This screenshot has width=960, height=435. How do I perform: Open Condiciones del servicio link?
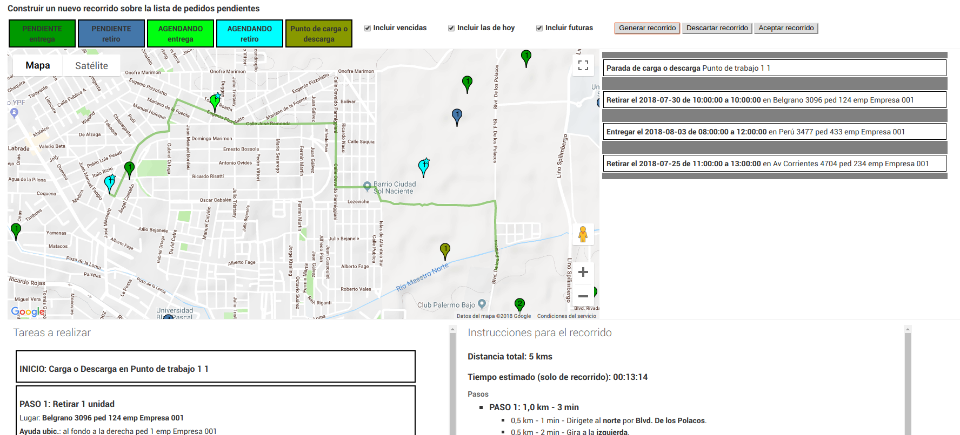(x=566, y=316)
